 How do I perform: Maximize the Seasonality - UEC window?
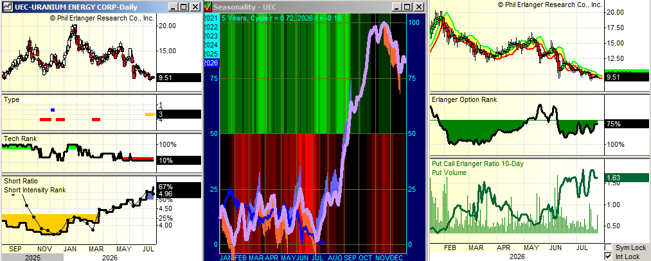tap(407, 6)
